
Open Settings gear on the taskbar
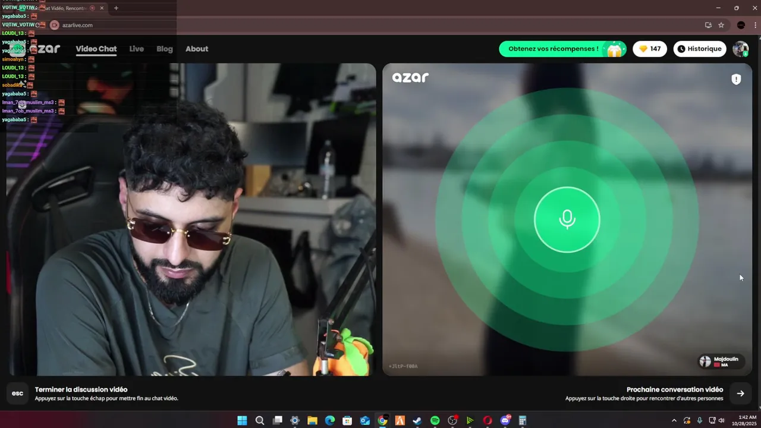click(x=295, y=420)
